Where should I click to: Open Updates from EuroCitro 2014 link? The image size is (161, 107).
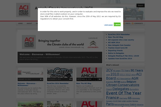[120, 59]
